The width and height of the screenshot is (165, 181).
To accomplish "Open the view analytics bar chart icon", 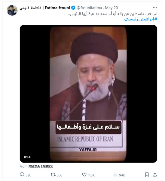I will coord(115,175).
